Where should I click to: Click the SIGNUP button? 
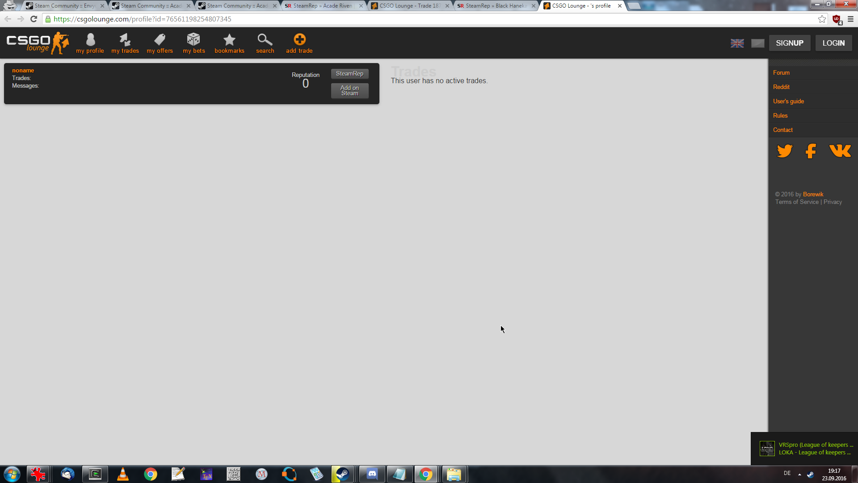coord(790,43)
